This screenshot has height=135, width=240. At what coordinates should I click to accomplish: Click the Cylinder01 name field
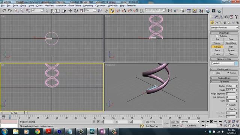point(222,63)
